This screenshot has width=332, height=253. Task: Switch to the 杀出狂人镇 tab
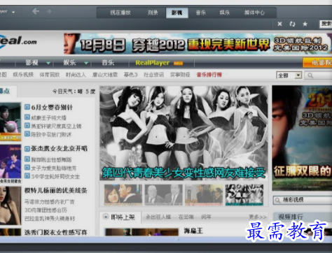pos(158,217)
